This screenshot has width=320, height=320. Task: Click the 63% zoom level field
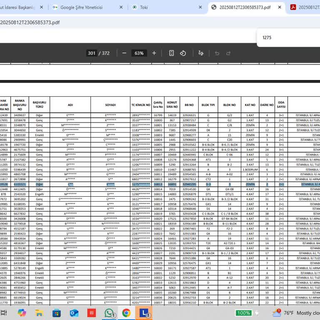(x=139, y=53)
